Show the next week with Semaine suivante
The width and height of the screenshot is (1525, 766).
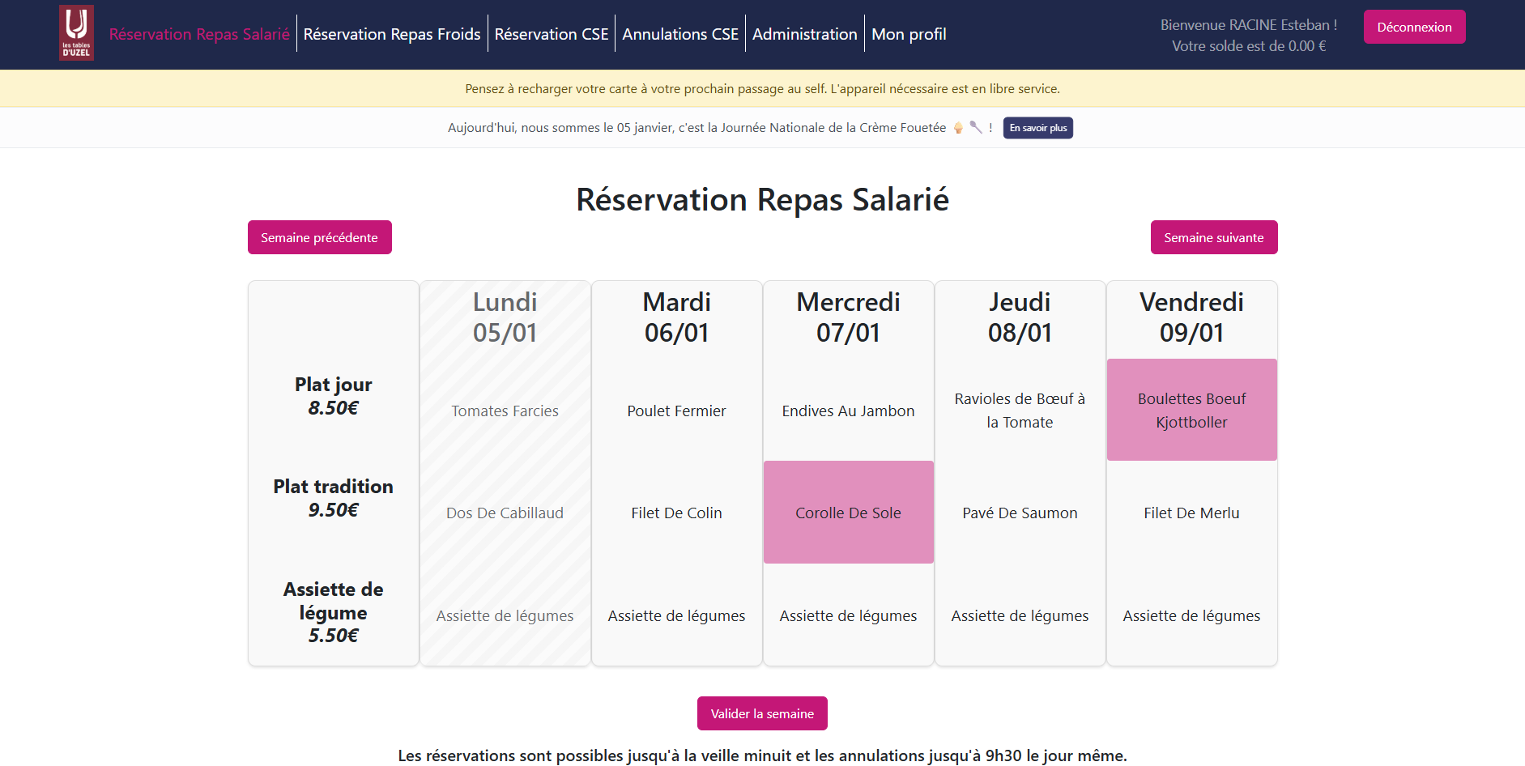pyautogui.click(x=1213, y=237)
